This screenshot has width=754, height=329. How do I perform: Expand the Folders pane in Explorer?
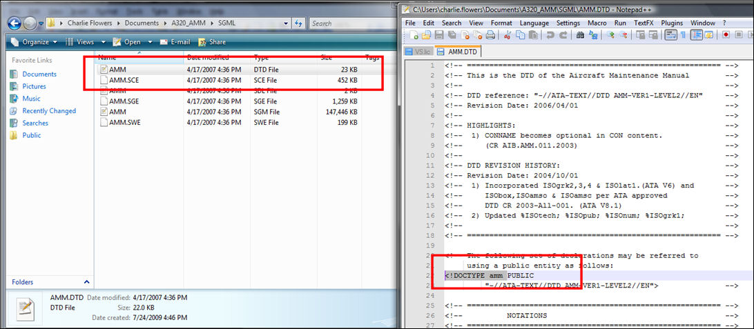(x=86, y=282)
